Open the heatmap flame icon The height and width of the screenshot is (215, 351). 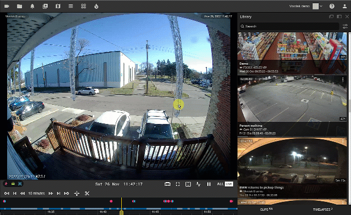pyautogui.click(x=97, y=6)
